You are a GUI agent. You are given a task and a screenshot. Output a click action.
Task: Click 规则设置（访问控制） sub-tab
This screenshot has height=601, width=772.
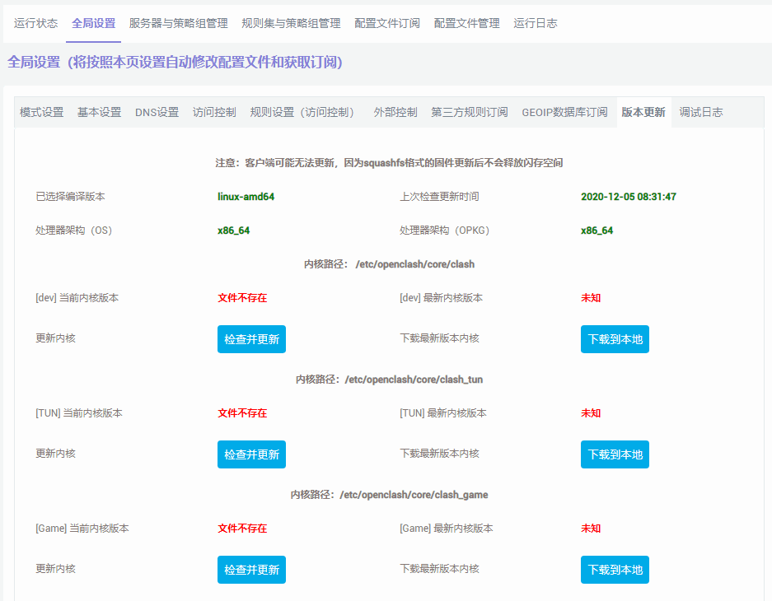(x=305, y=112)
